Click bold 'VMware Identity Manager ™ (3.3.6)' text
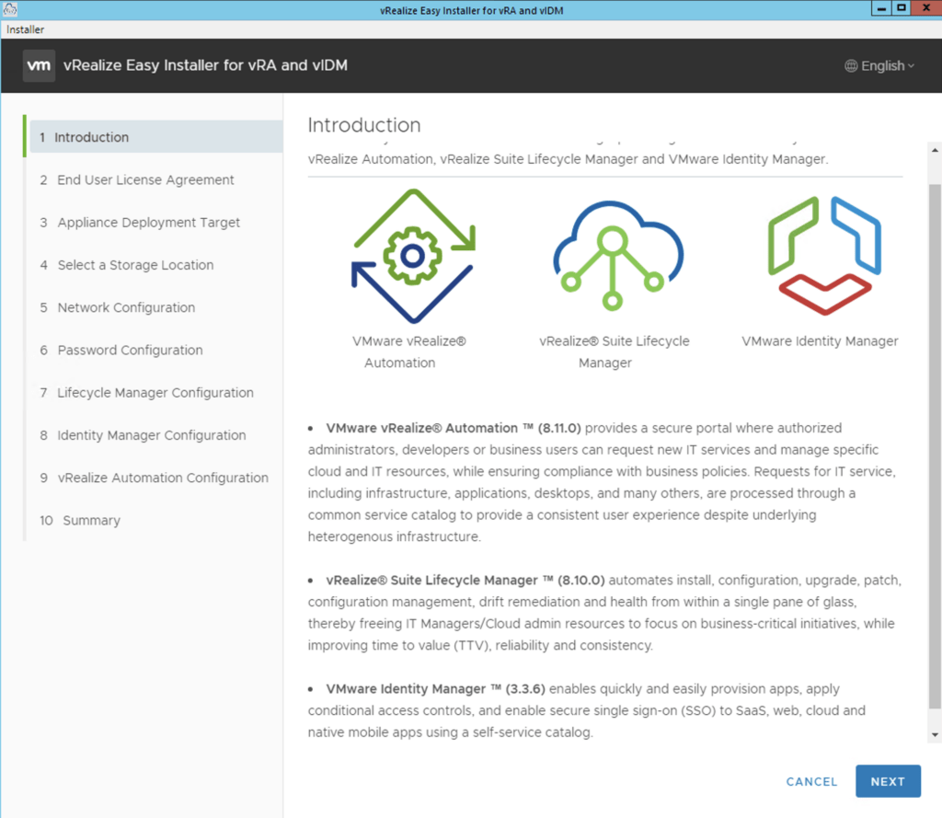942x818 pixels. (435, 689)
